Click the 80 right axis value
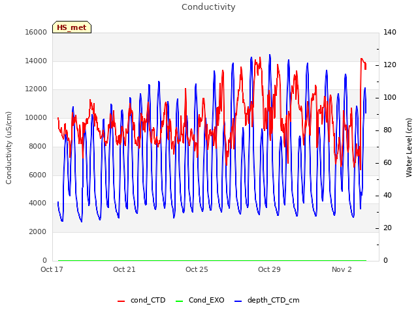Screen dimensions: 418x313 coord(387,130)
